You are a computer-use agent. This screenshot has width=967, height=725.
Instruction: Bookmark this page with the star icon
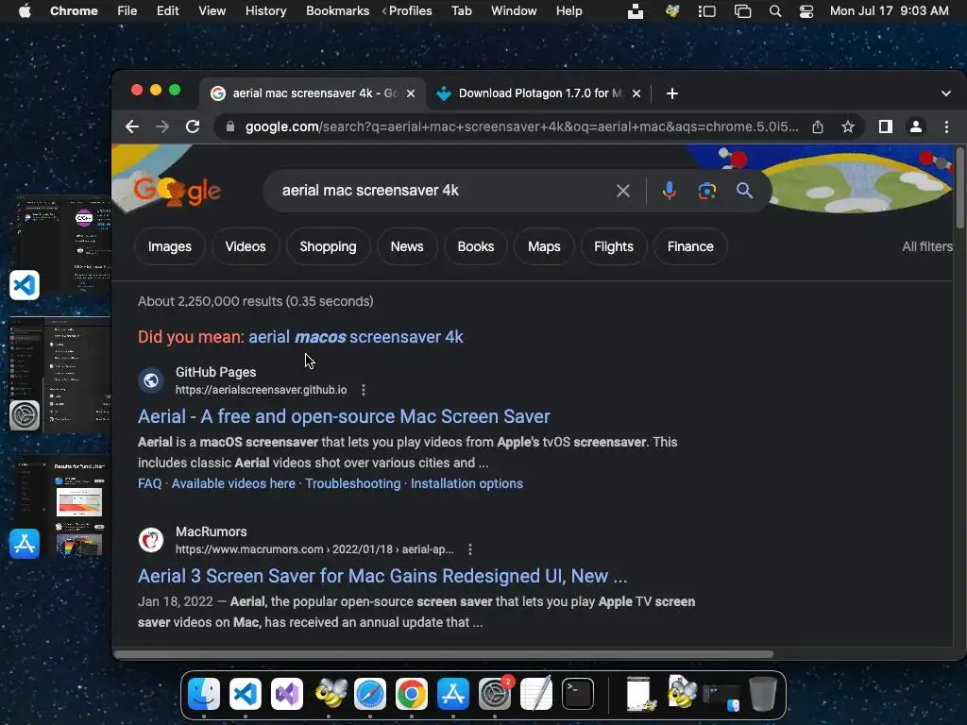click(848, 127)
